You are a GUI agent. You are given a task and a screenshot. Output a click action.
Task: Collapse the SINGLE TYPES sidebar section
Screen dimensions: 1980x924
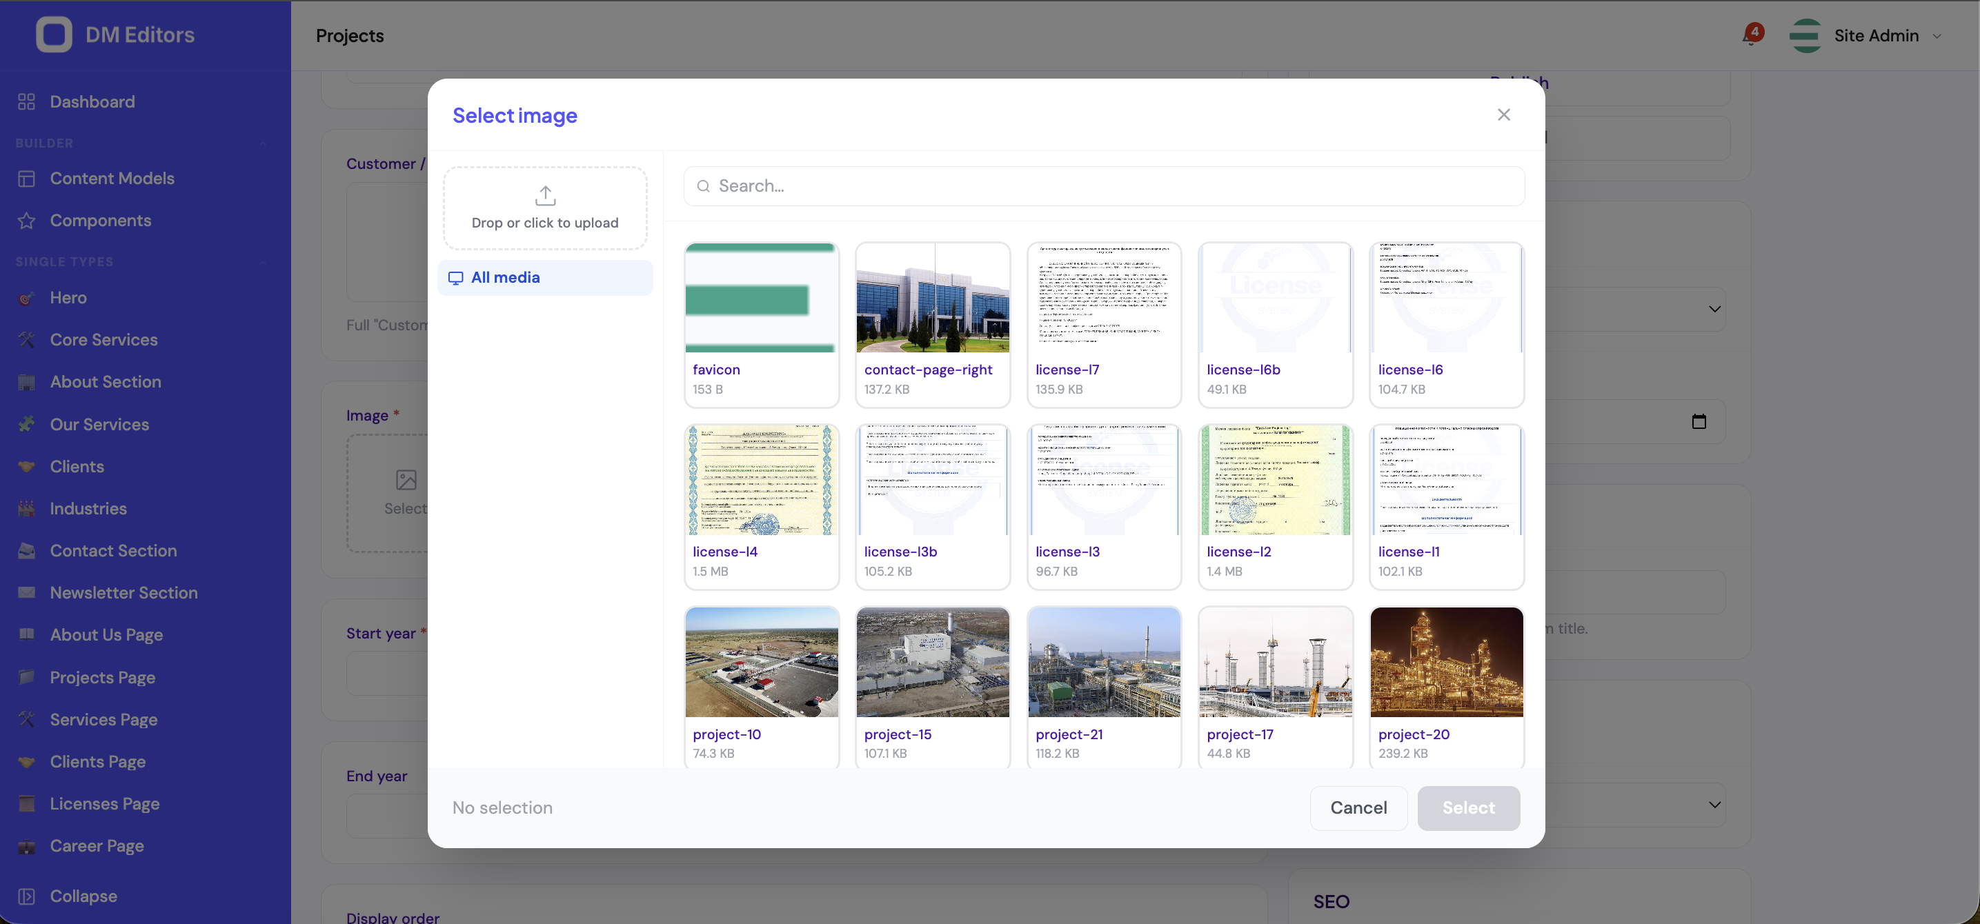(263, 262)
